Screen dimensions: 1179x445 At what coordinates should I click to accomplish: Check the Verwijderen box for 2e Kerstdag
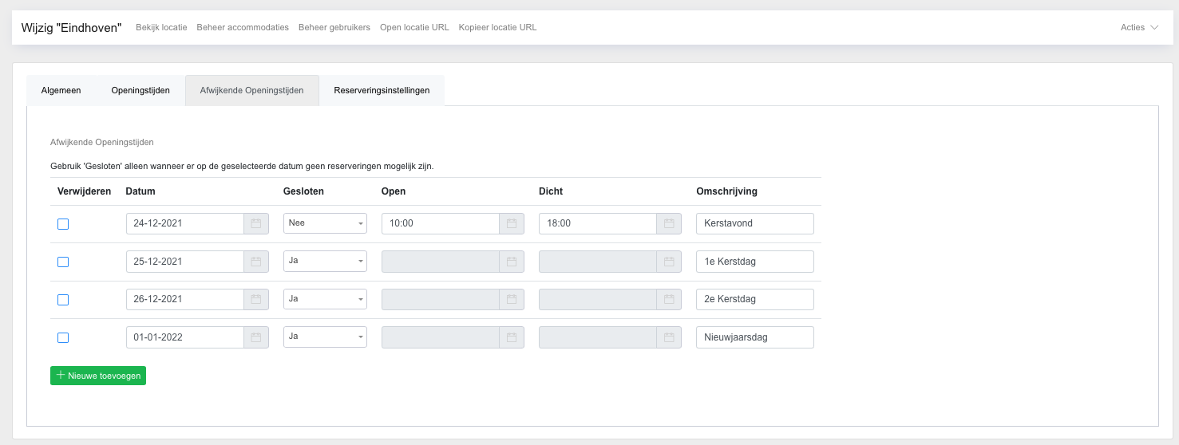coord(63,300)
